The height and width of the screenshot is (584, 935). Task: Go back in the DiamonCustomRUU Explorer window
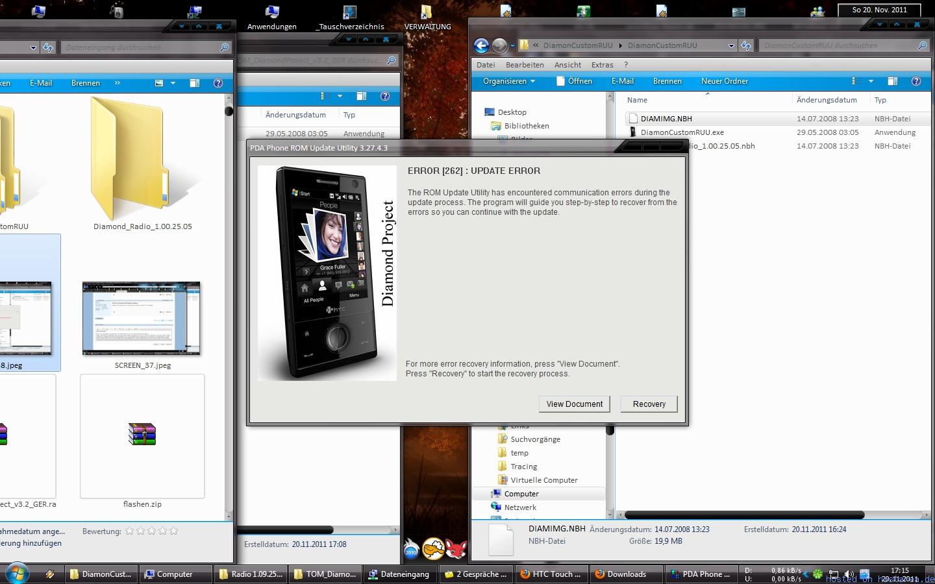click(x=481, y=45)
